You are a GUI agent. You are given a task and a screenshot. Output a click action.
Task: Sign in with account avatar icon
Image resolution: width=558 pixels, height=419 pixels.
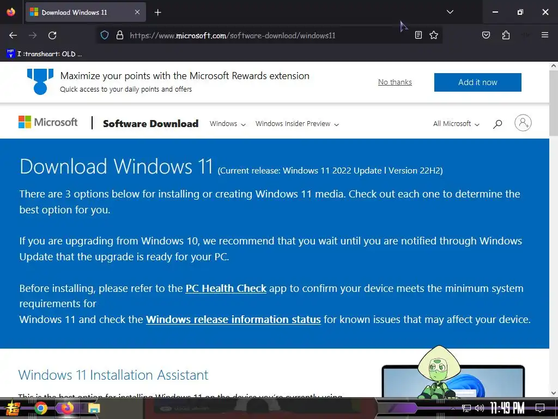523,123
